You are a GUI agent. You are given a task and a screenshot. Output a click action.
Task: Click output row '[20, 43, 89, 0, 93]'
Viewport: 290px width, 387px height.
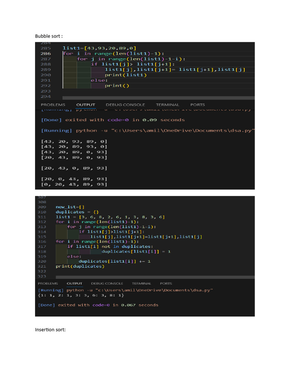(74, 158)
